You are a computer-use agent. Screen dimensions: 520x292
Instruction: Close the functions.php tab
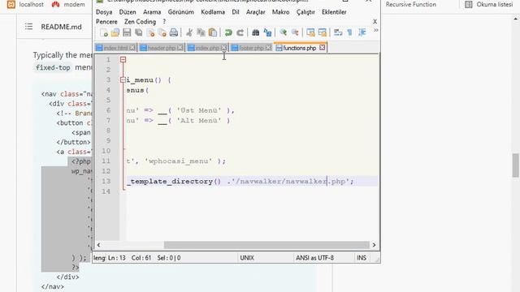(x=322, y=48)
